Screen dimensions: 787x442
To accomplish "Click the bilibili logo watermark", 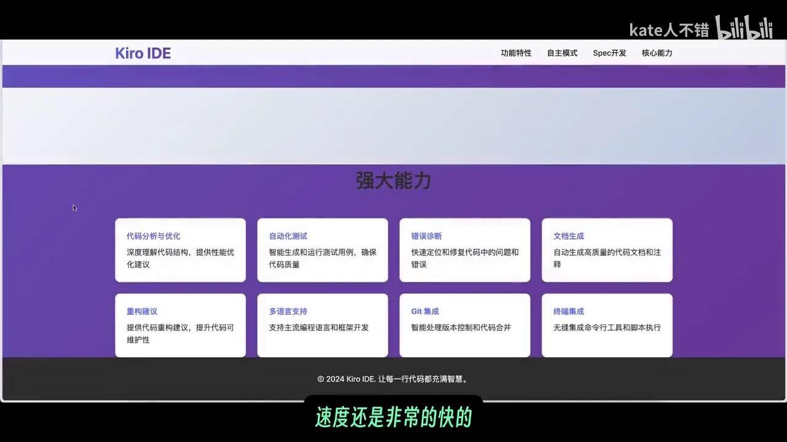I will coord(745,27).
